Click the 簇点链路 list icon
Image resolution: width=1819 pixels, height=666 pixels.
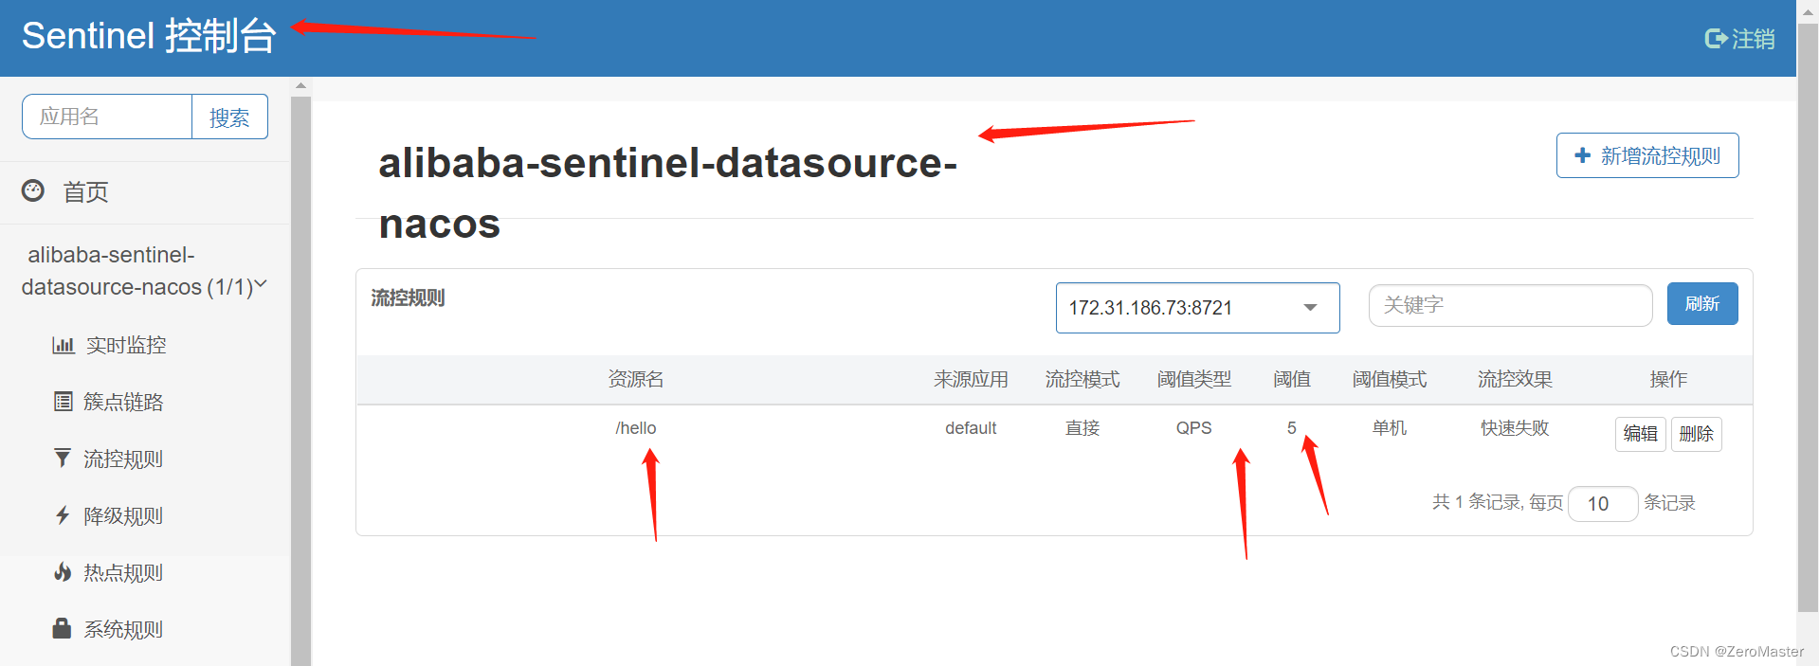pyautogui.click(x=63, y=402)
